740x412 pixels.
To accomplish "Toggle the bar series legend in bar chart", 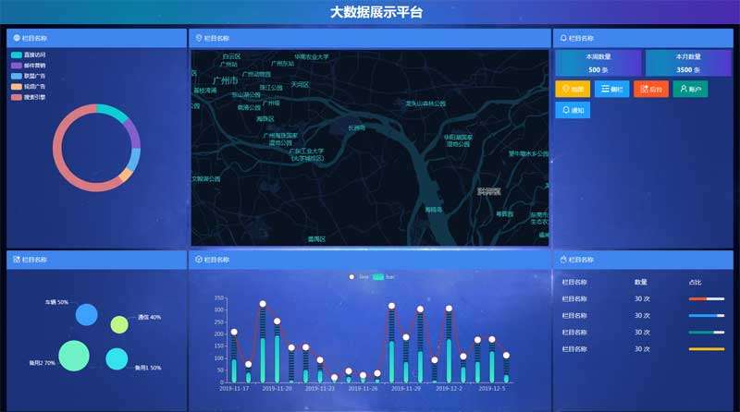I will [x=383, y=276].
